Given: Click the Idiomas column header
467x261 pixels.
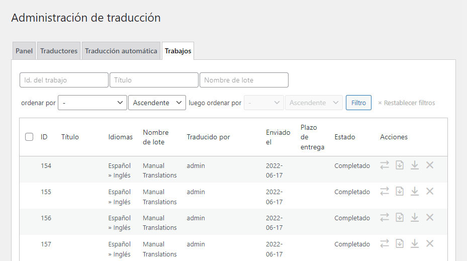Looking at the screenshot, I should 120,137.
